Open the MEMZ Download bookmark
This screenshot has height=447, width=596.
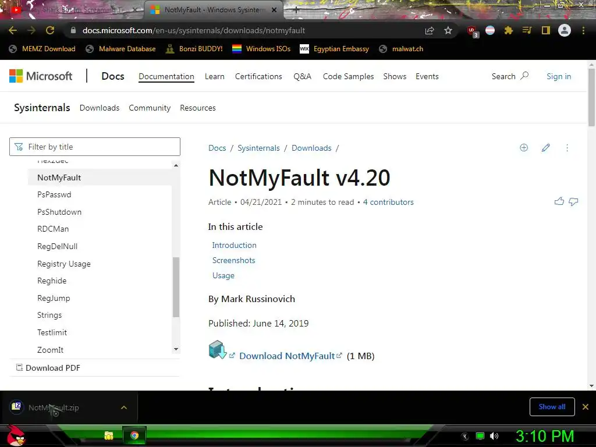coord(42,49)
